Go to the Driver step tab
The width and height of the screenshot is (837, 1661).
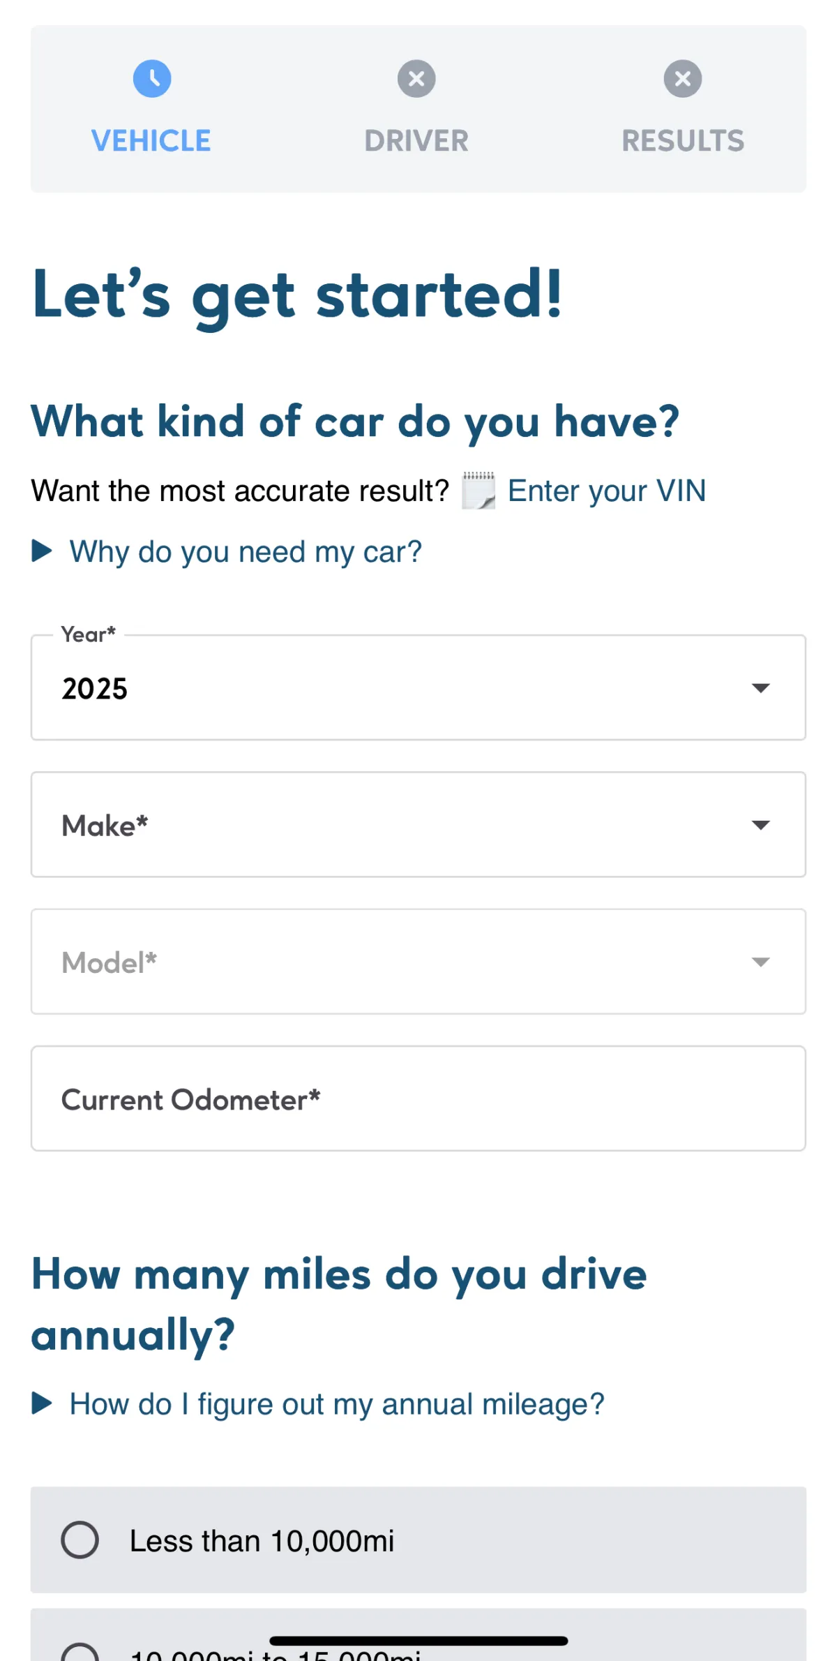pos(416,109)
